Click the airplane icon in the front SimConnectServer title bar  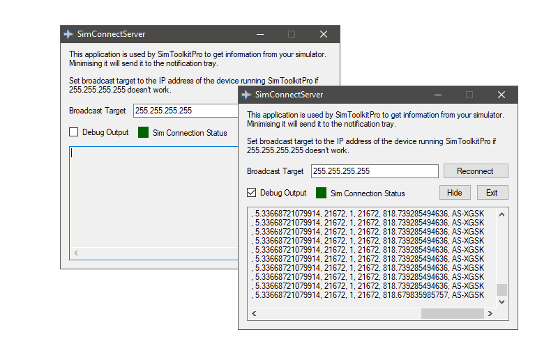(x=246, y=95)
